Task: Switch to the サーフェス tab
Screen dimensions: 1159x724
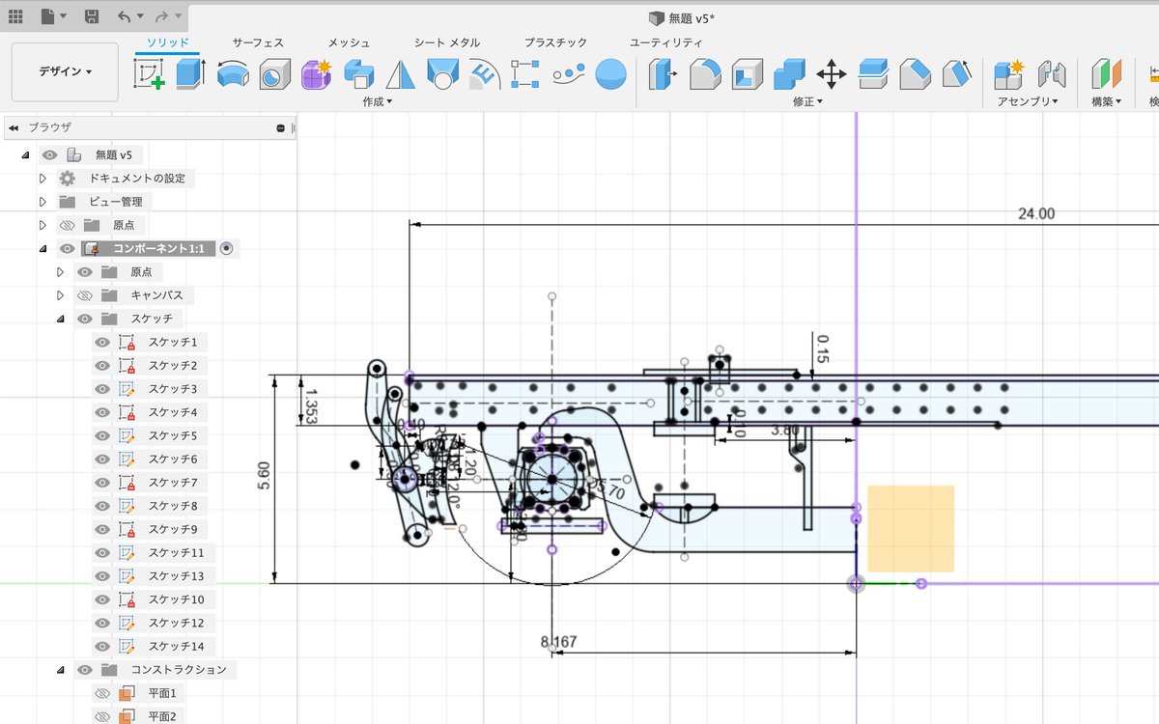Action: tap(258, 42)
